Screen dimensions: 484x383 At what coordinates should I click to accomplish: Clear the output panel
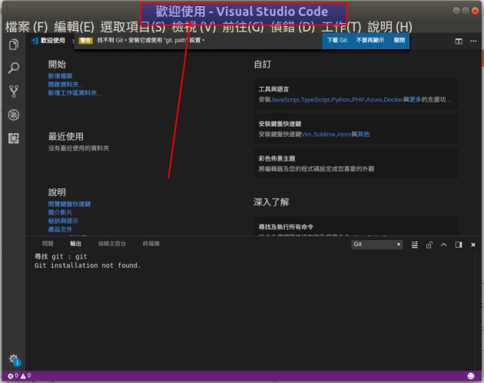click(x=415, y=245)
